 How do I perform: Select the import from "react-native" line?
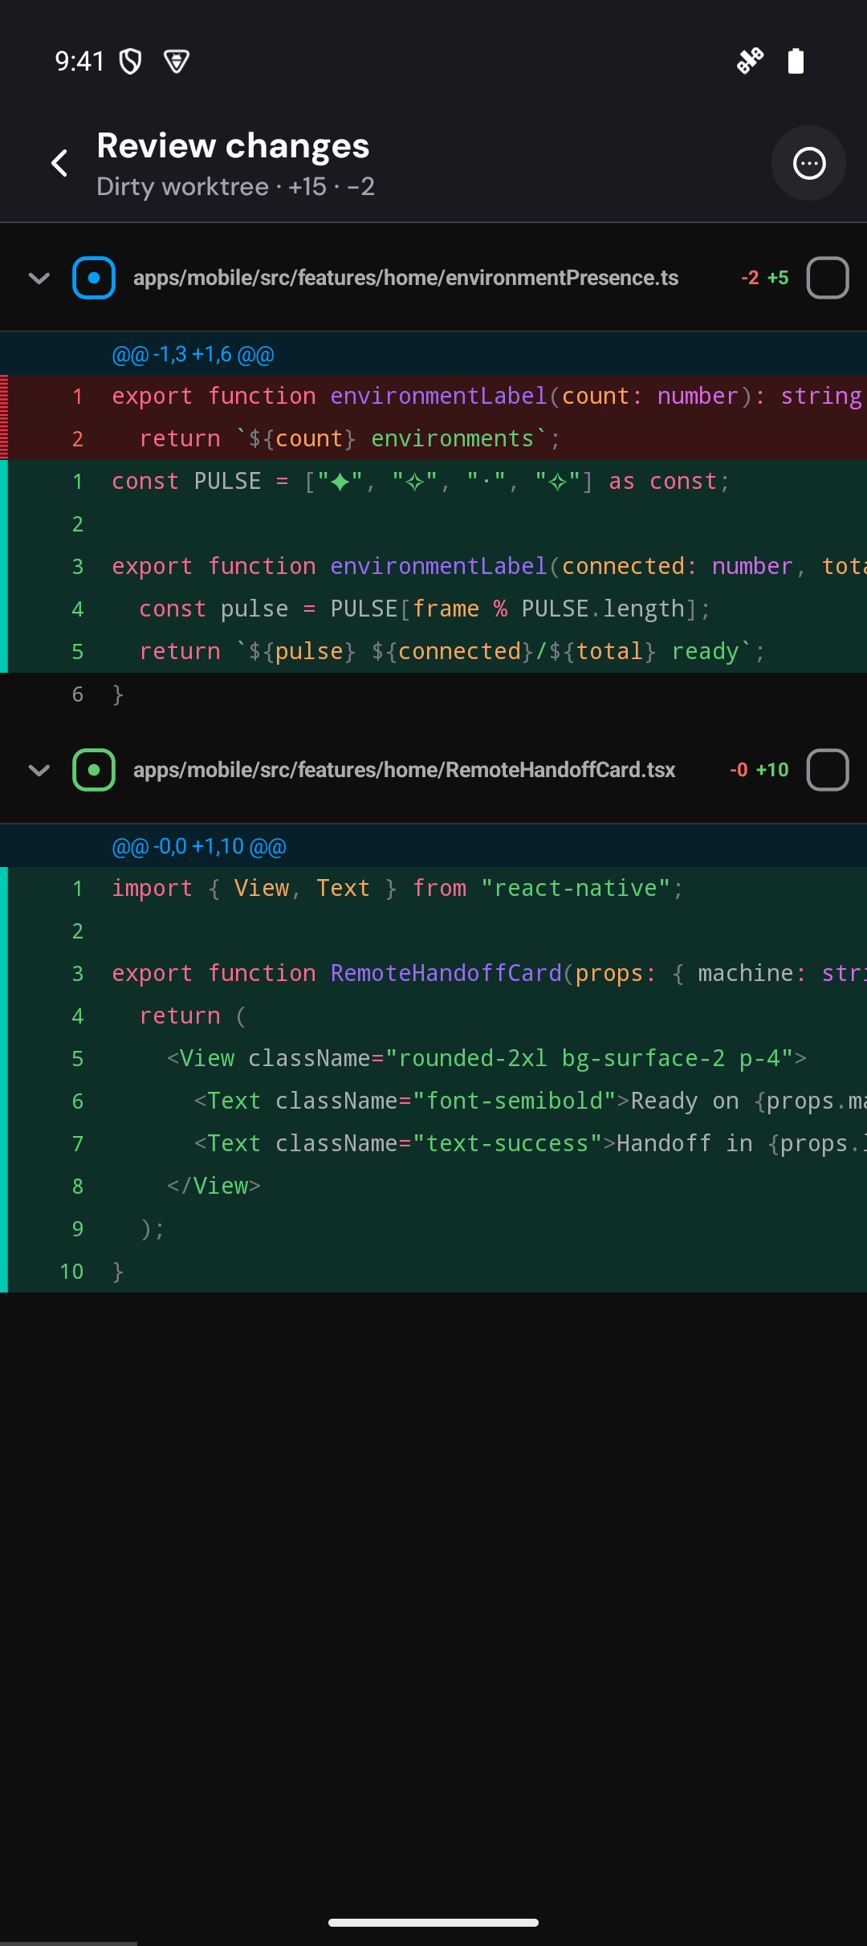tap(433, 888)
